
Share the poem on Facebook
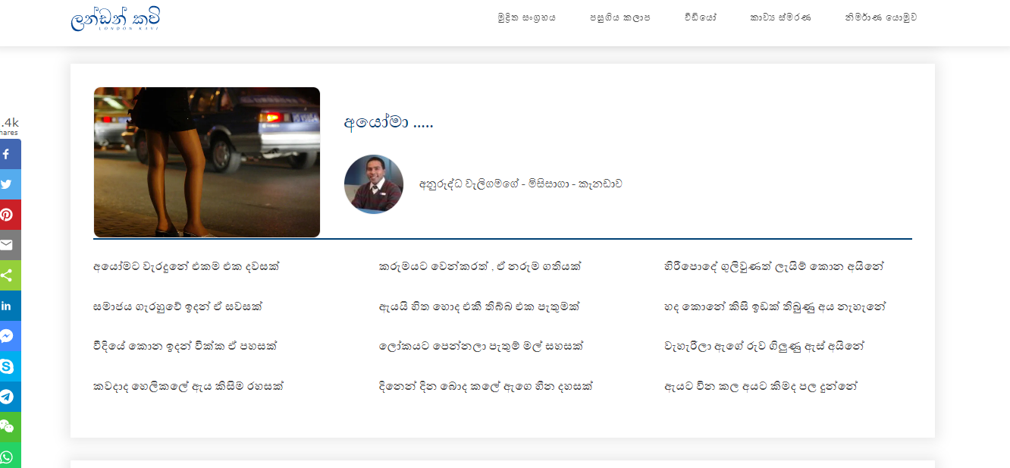click(x=10, y=154)
